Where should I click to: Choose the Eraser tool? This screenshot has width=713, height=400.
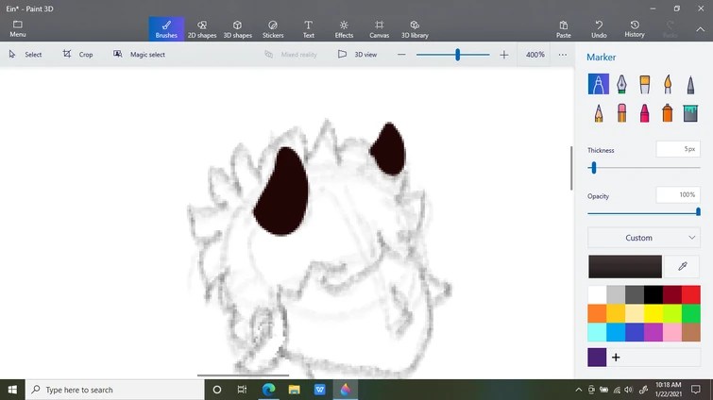coord(621,113)
